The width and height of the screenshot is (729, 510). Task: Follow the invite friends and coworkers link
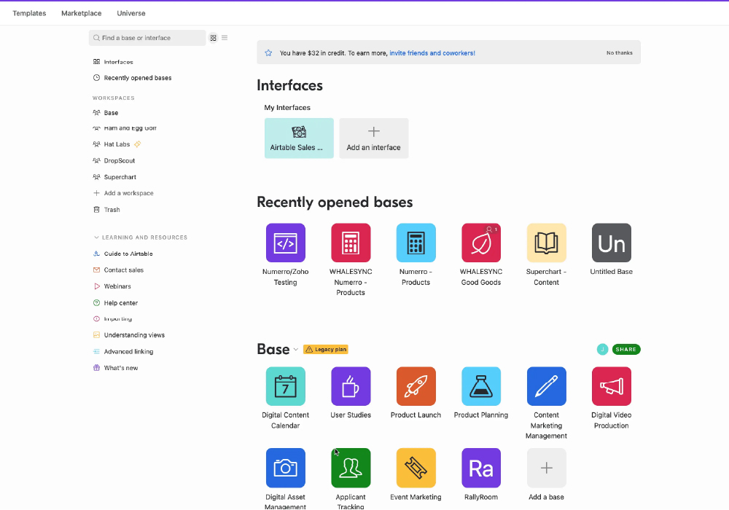click(432, 53)
